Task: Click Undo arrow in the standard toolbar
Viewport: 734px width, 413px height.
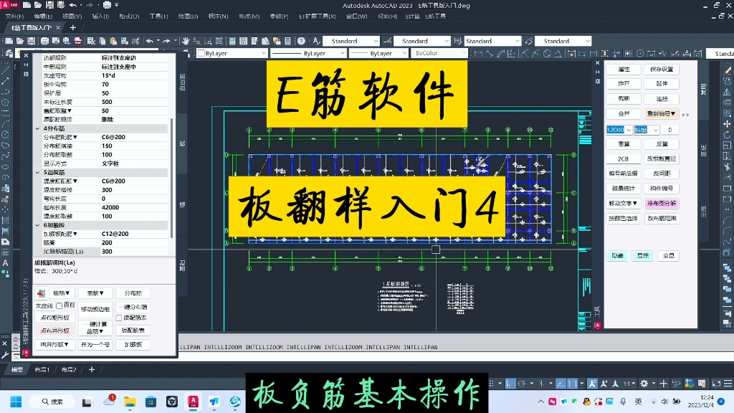Action: coord(149,41)
